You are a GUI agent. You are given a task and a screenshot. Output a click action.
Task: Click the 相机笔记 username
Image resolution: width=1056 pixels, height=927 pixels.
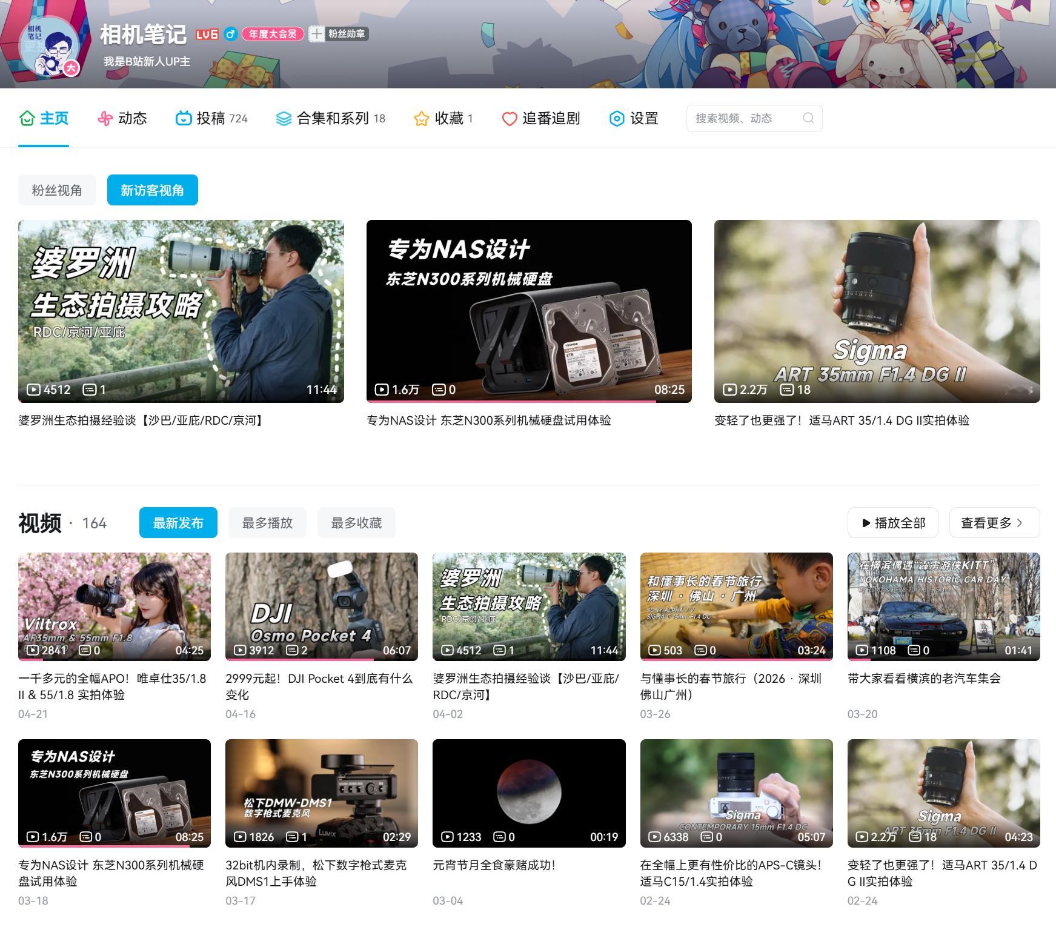click(x=143, y=35)
